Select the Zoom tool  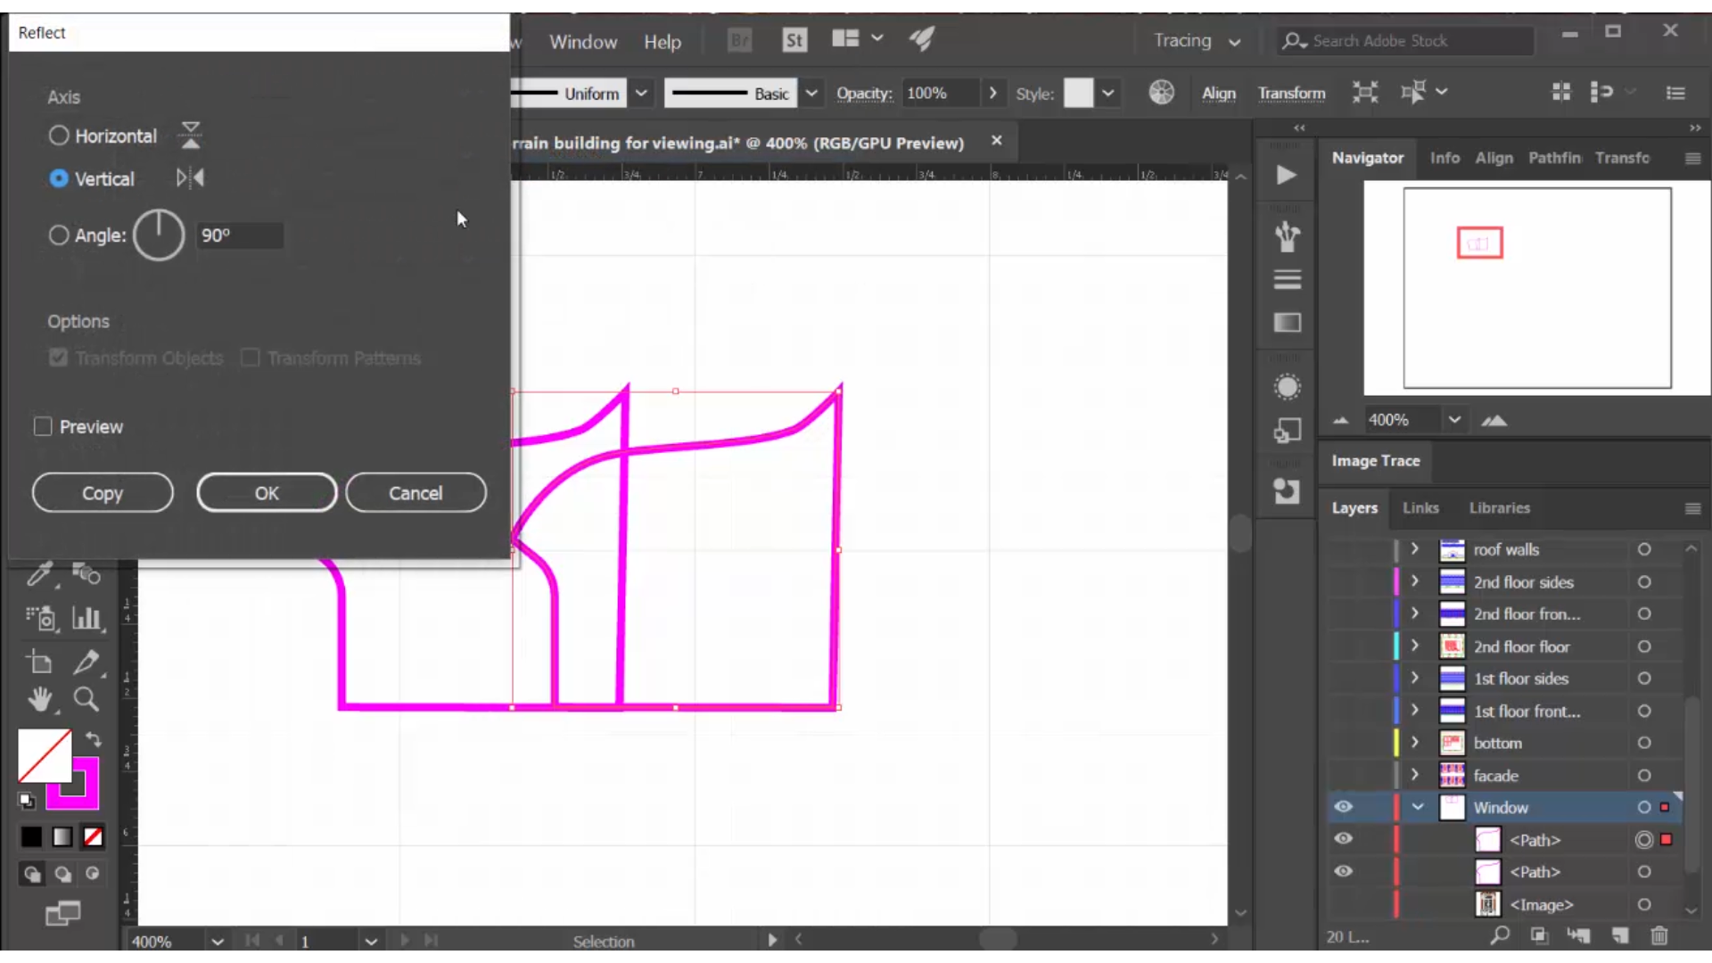[x=86, y=701]
